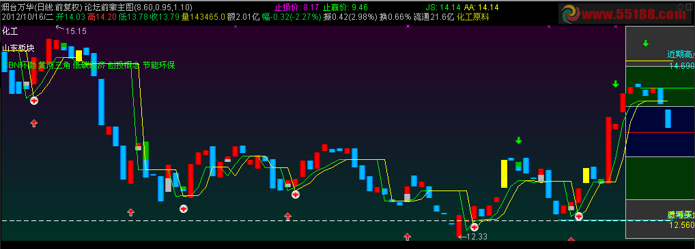Image resolution: width=695 pixels, height=249 pixels.
Task: Click the 换0.66% turnover rate
Action: click(395, 17)
